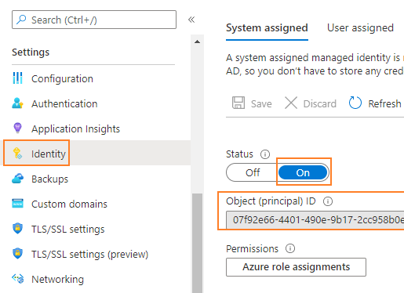Click the Identity key icon

point(17,153)
